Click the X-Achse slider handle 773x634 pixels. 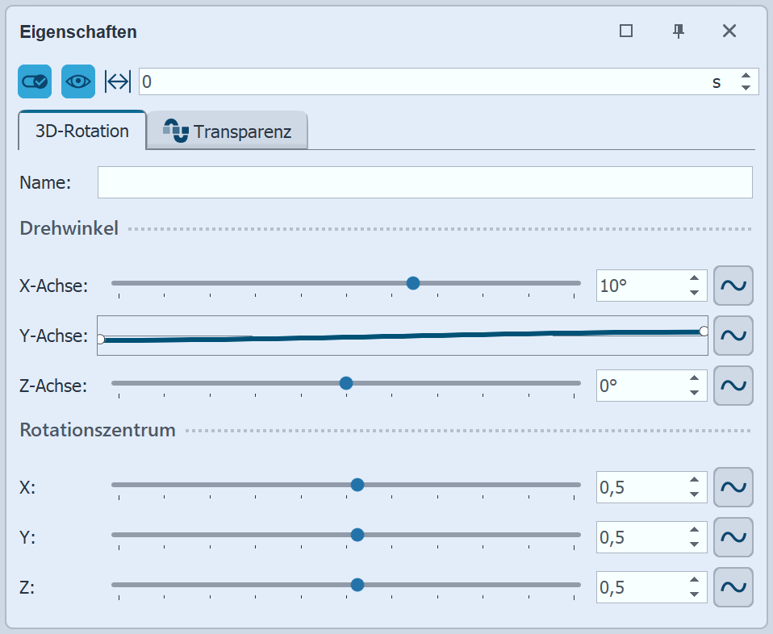click(413, 283)
